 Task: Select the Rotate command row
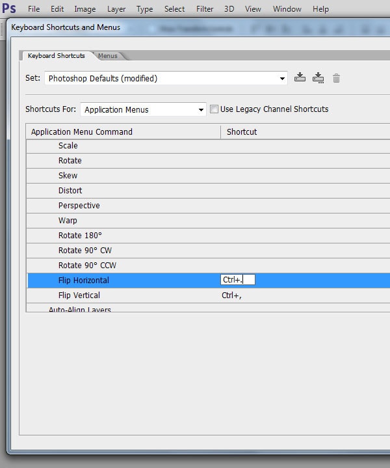pos(208,161)
